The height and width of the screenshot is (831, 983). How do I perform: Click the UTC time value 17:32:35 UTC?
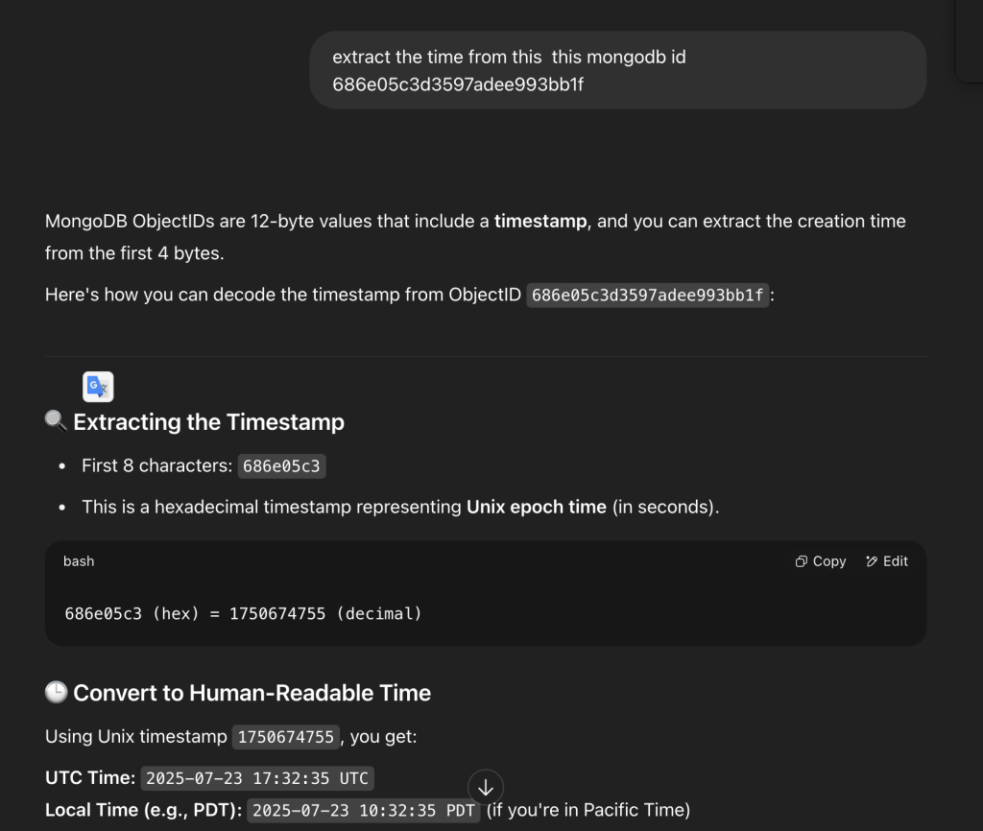tap(257, 778)
